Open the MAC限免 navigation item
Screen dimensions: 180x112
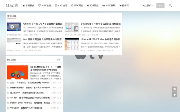pyautogui.click(x=77, y=6)
